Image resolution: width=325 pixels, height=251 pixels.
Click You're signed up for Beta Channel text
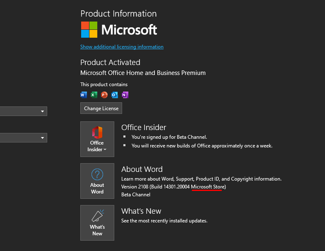click(x=169, y=137)
